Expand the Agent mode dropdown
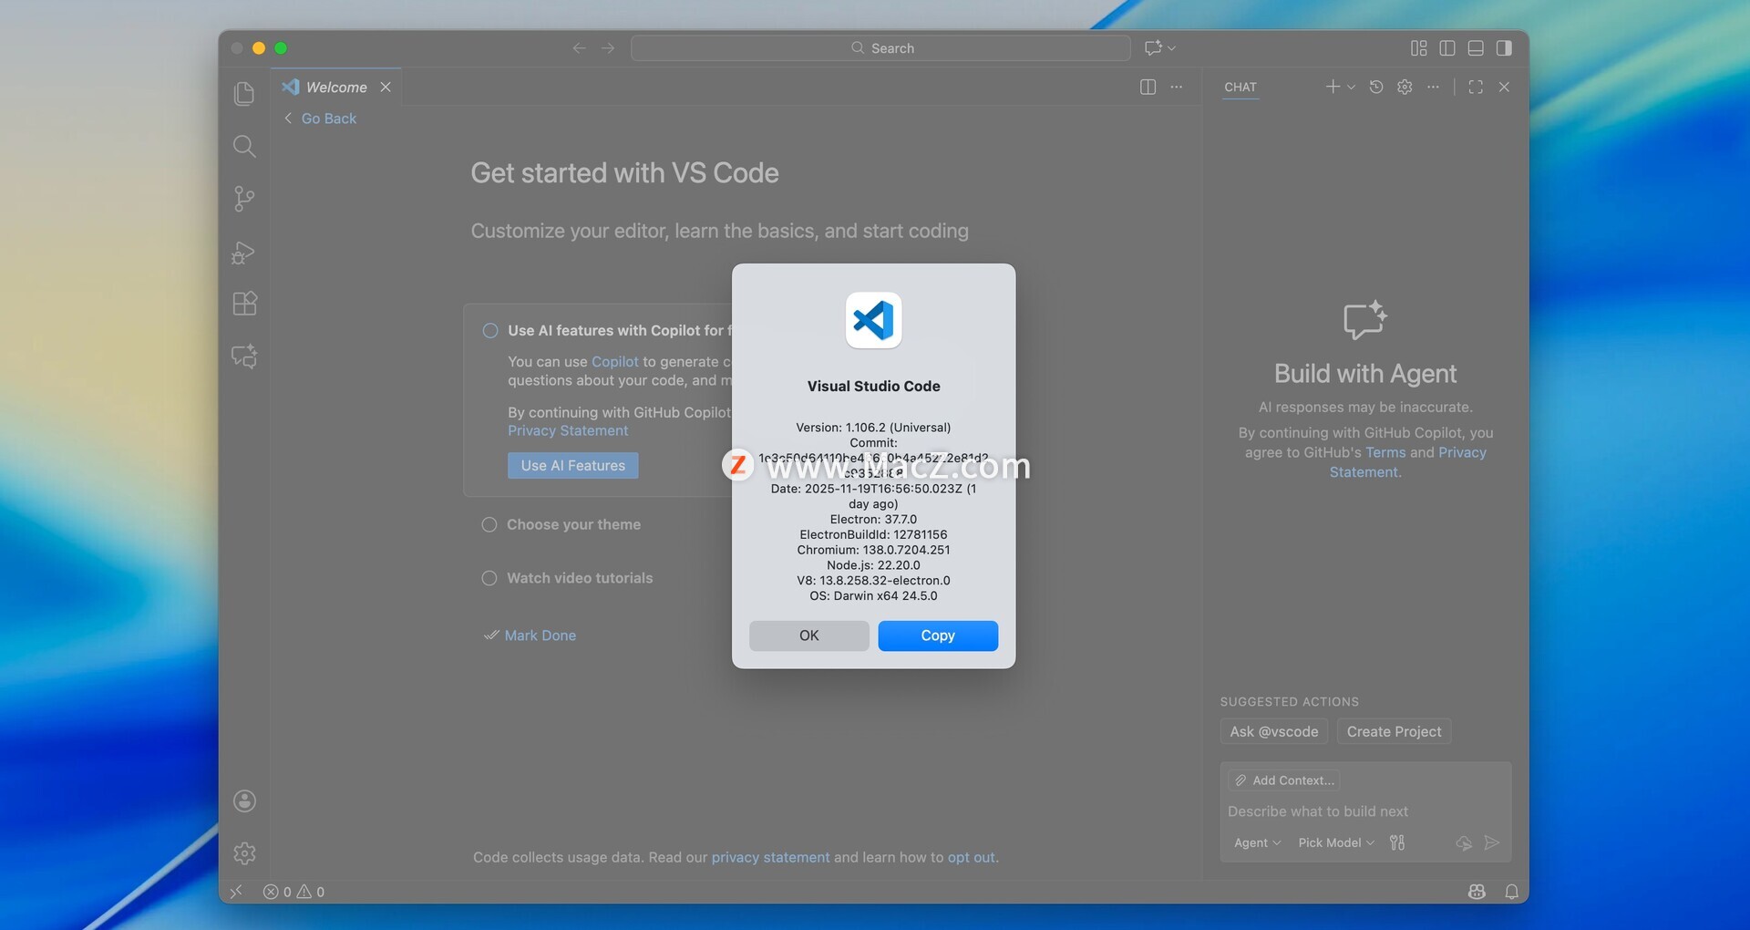 1257,842
